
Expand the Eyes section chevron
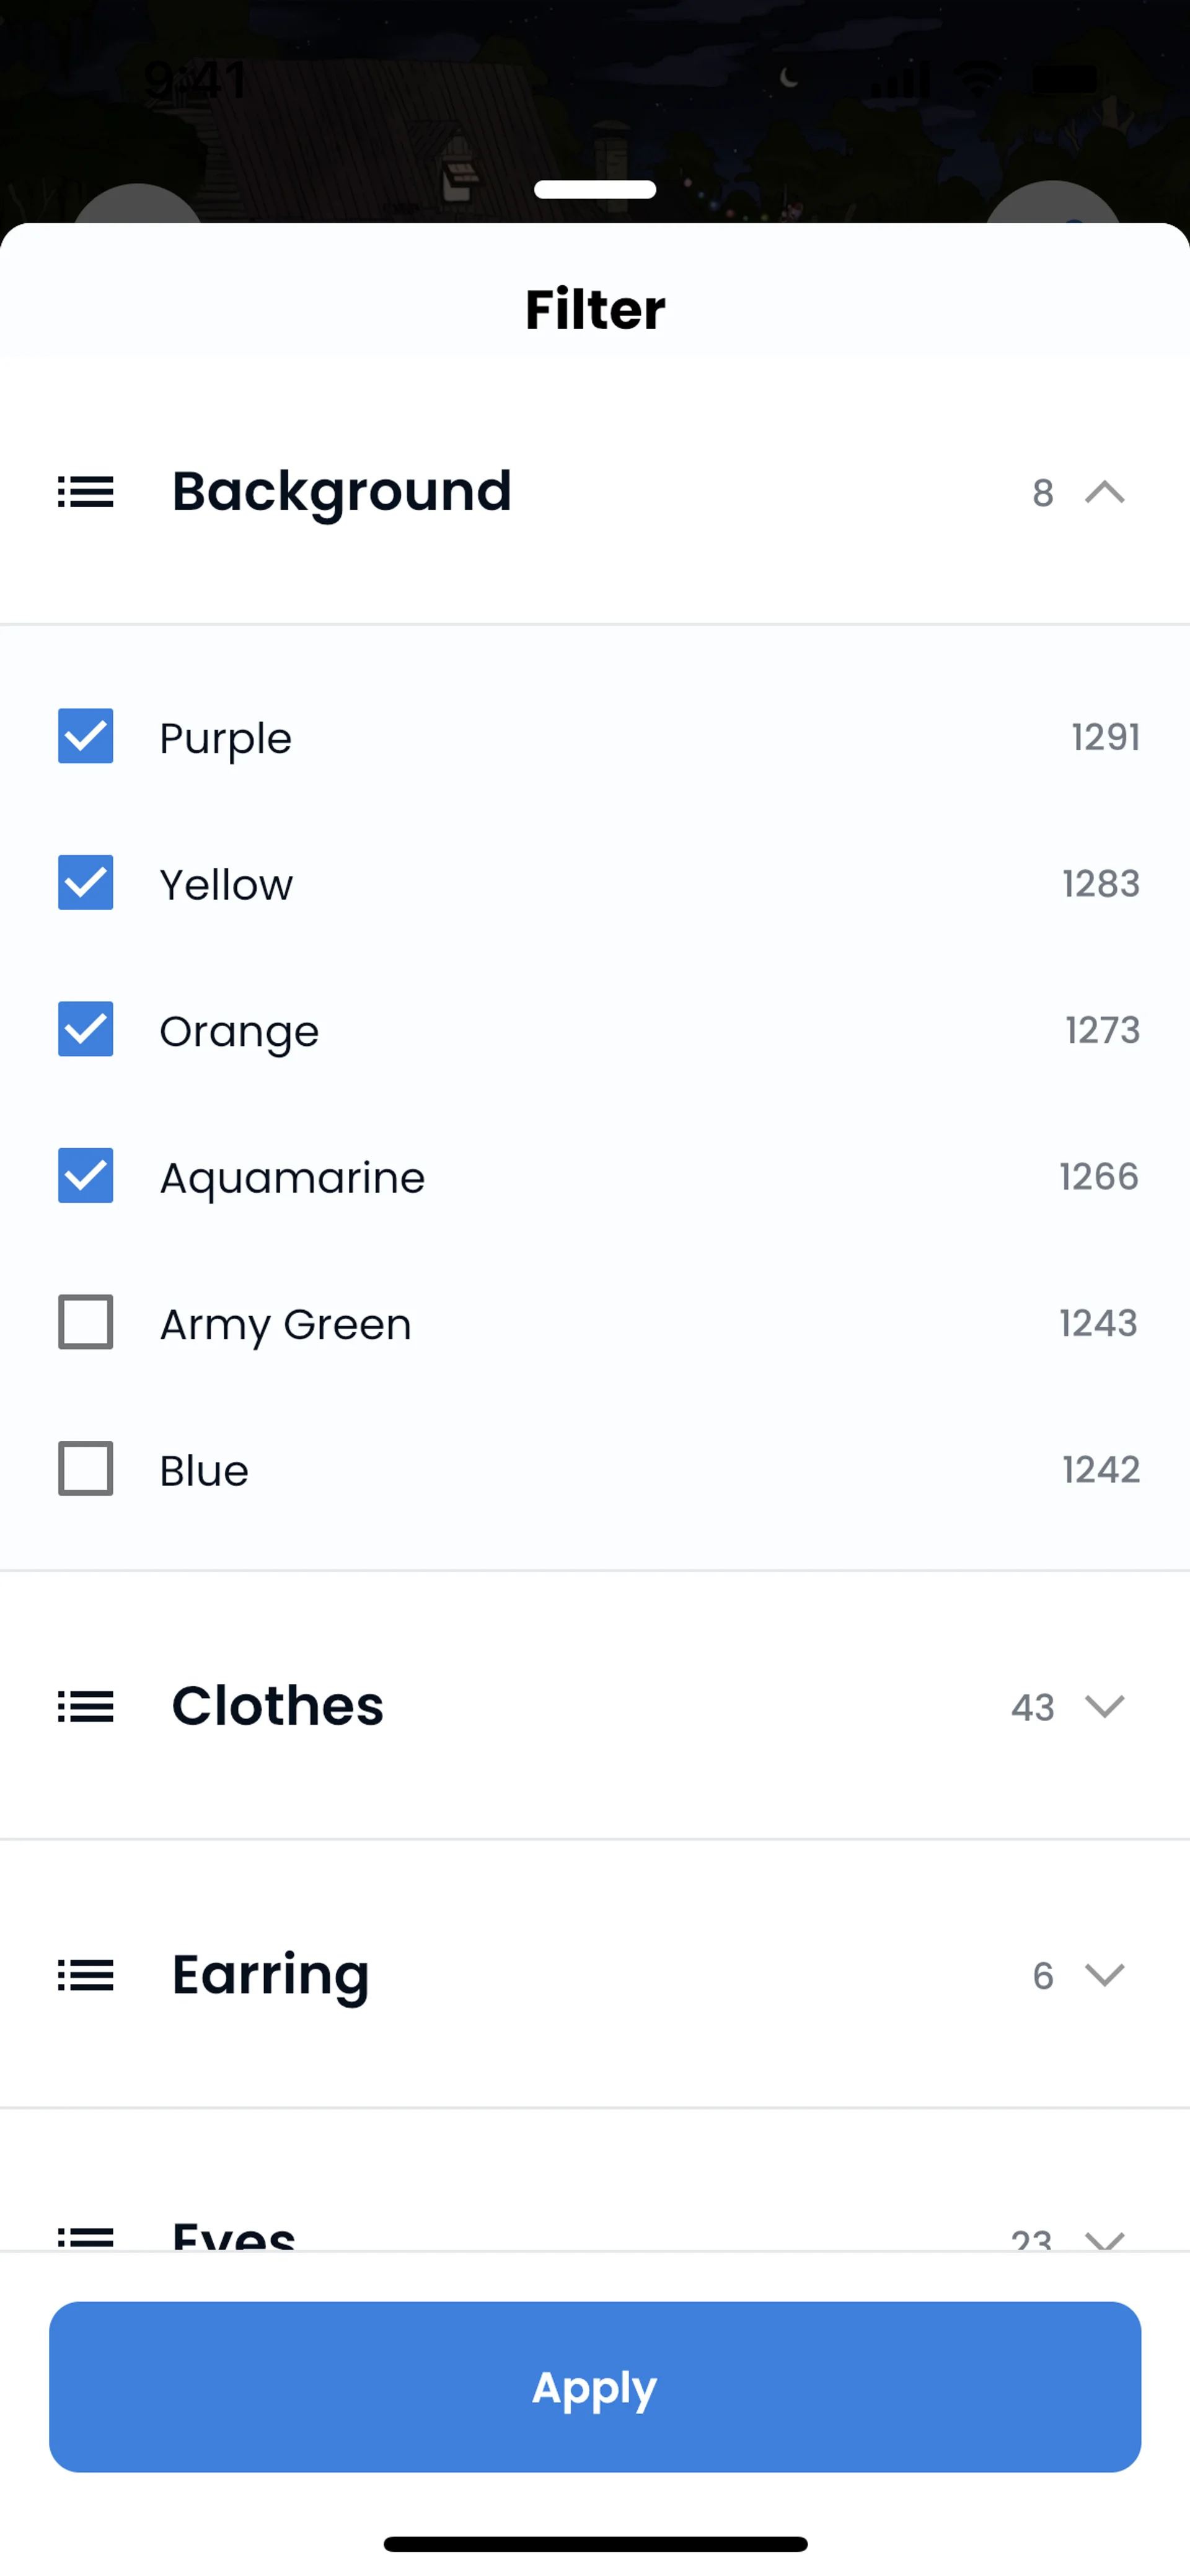[1105, 2240]
